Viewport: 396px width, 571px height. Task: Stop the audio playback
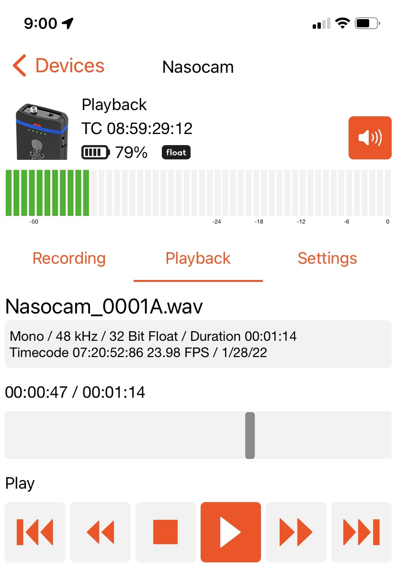[x=166, y=532]
